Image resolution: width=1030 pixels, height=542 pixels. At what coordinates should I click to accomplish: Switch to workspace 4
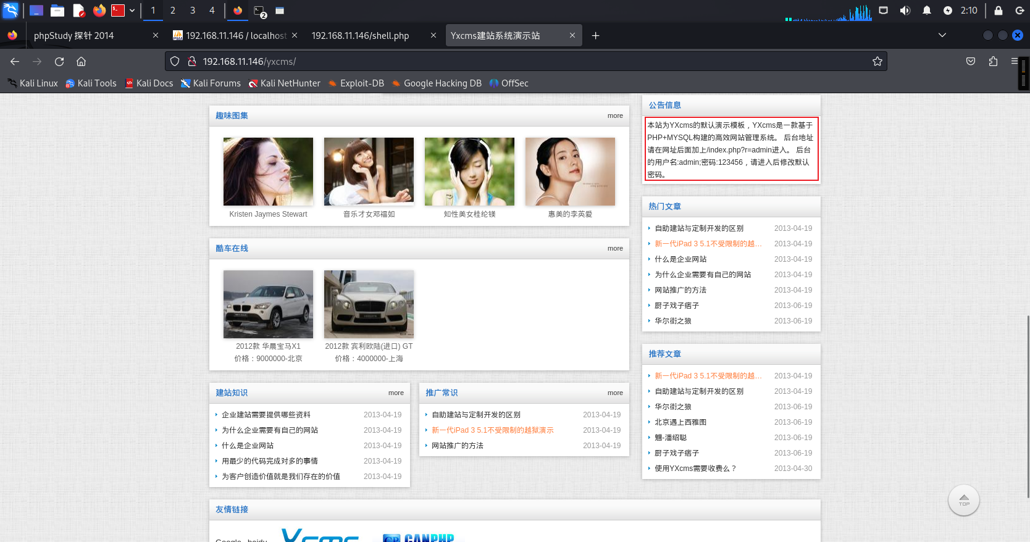click(x=212, y=10)
